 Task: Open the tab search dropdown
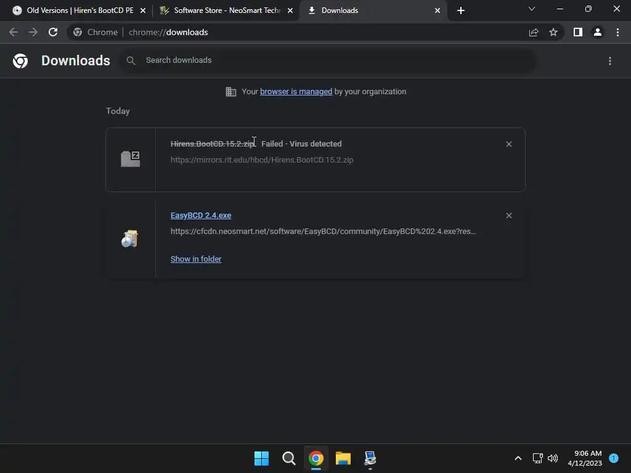[x=532, y=9]
